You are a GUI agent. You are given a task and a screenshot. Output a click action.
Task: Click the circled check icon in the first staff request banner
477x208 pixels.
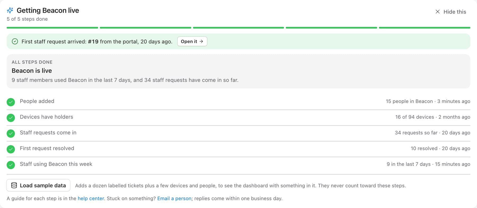point(15,41)
